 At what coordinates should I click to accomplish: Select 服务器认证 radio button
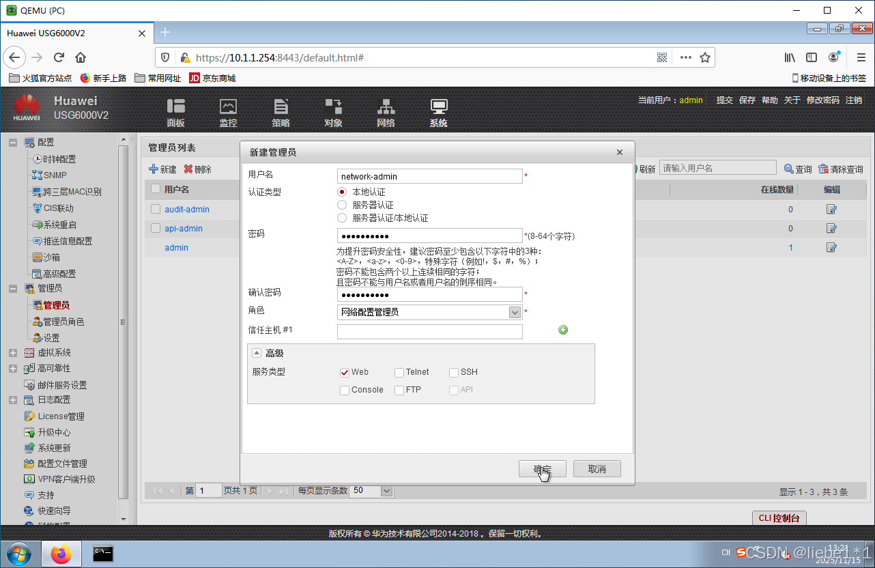coord(342,205)
